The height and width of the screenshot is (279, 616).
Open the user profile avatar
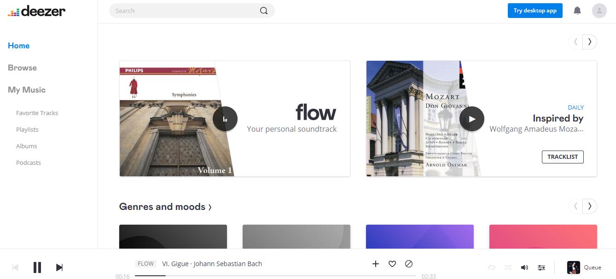click(599, 11)
